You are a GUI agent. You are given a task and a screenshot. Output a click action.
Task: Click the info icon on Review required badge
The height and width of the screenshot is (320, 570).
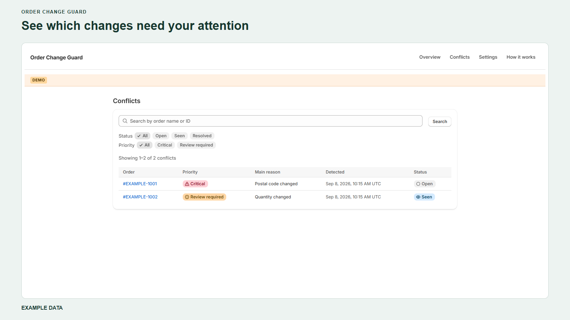(187, 197)
